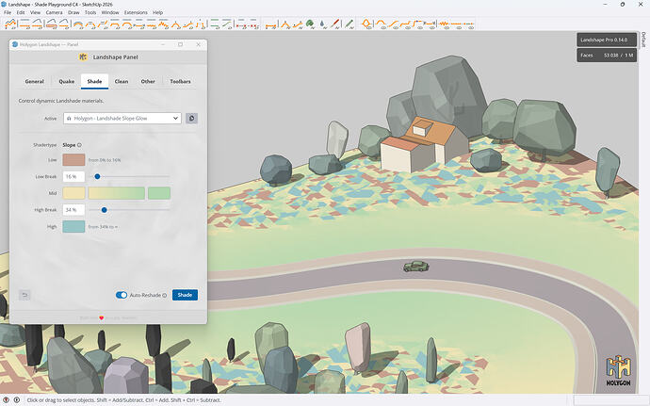Open the Default tray tab on right edge
Image resolution: width=650 pixels, height=406 pixels.
pos(643,40)
